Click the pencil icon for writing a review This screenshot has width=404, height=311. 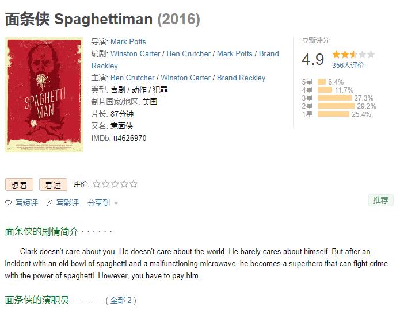coord(49,203)
